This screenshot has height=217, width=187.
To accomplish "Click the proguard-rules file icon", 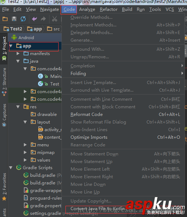I will point(26,198).
